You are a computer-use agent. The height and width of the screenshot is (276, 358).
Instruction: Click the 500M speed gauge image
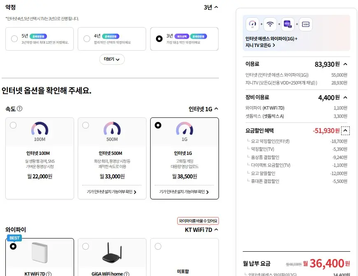click(x=112, y=129)
